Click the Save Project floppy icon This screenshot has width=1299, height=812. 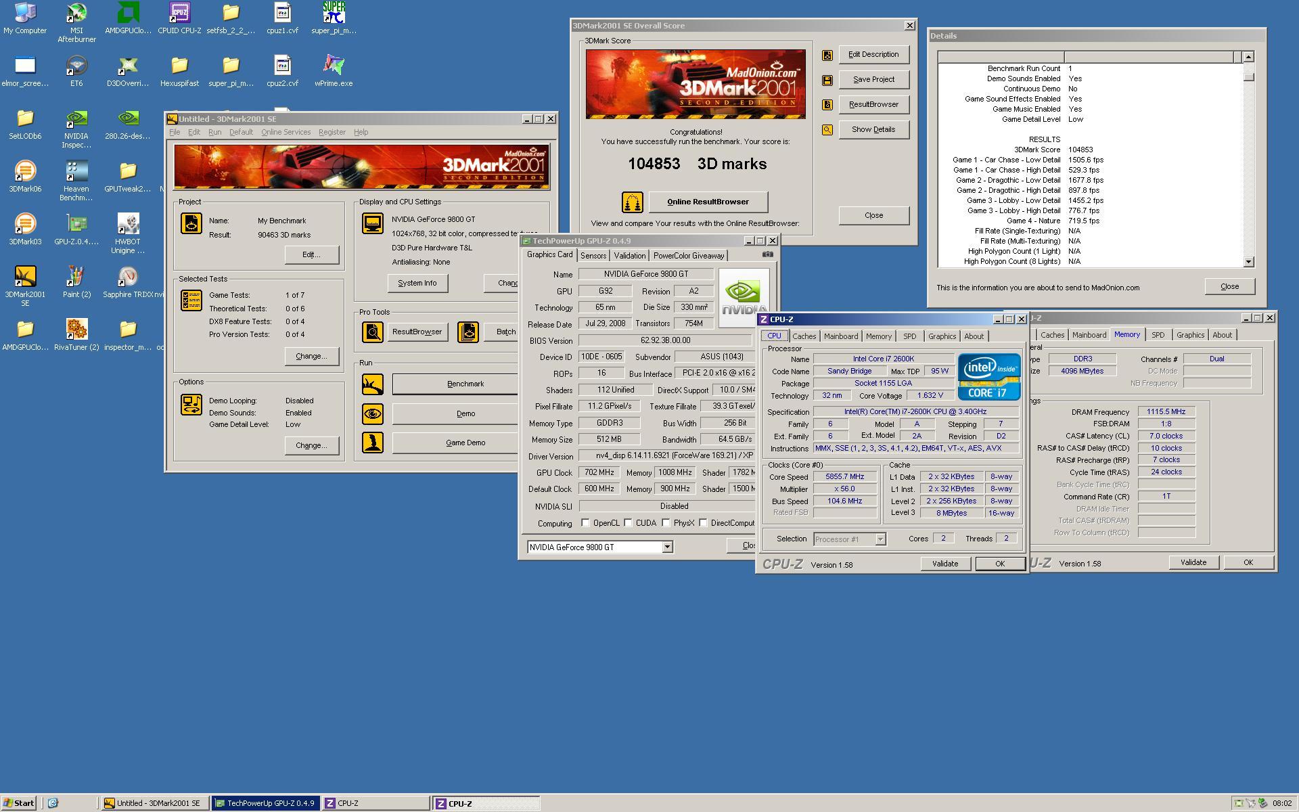[x=827, y=80]
